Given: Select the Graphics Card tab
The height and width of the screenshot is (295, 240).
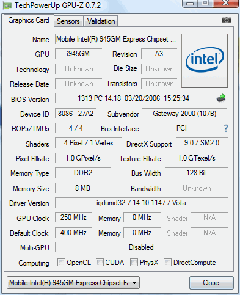Looking at the screenshot, I should [x=29, y=20].
